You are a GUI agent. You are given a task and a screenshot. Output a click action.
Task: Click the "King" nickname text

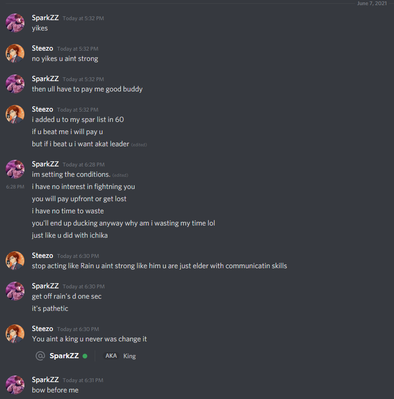coord(129,356)
